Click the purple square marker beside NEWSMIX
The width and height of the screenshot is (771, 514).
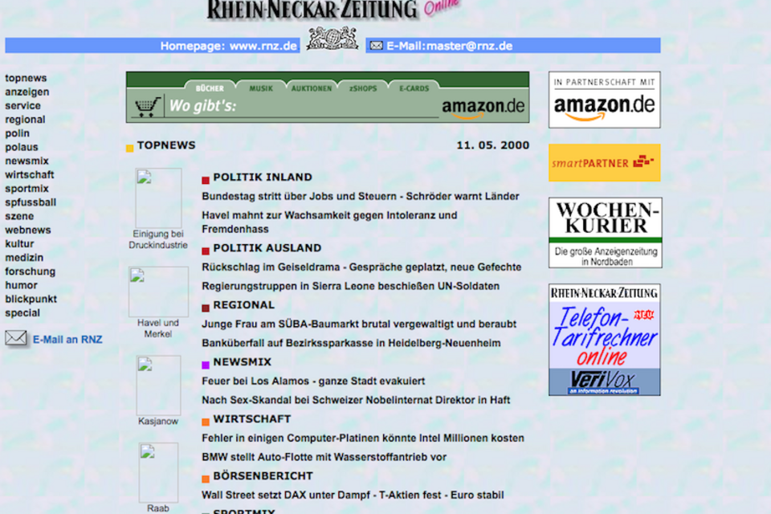coord(206,365)
